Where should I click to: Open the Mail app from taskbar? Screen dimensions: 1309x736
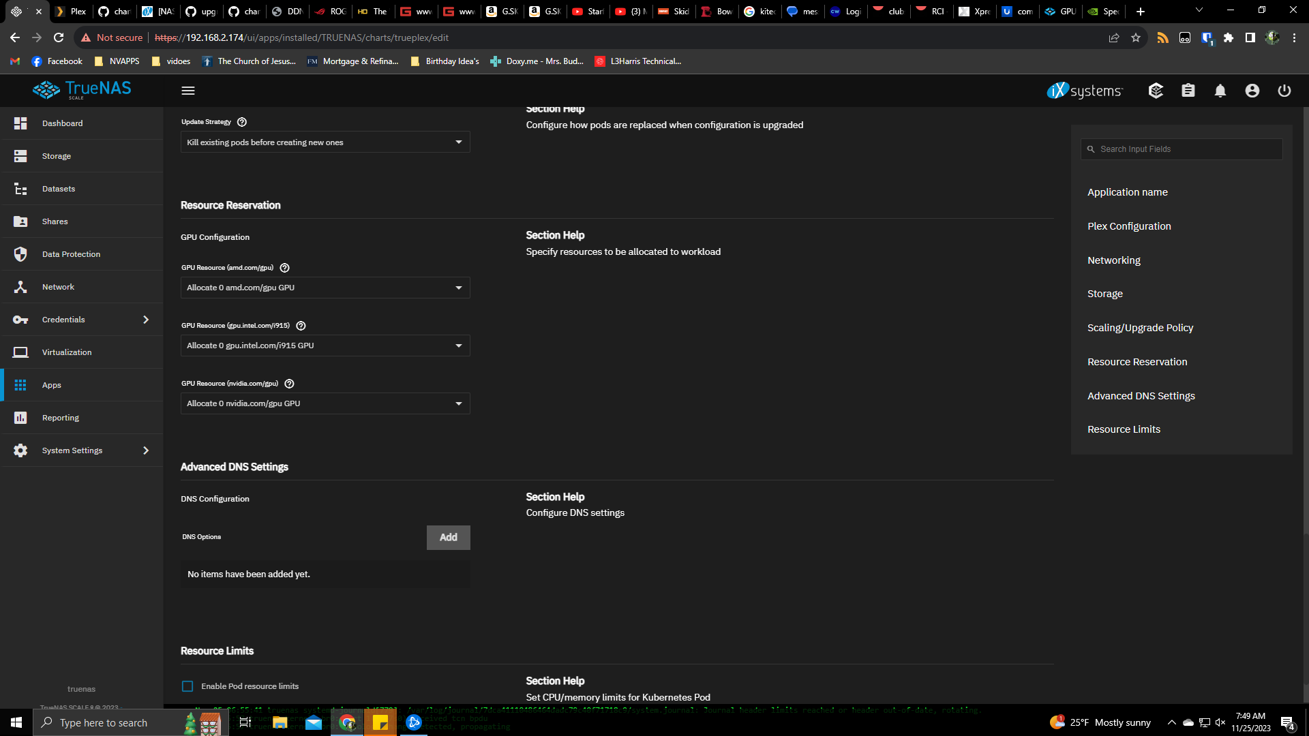tap(314, 722)
